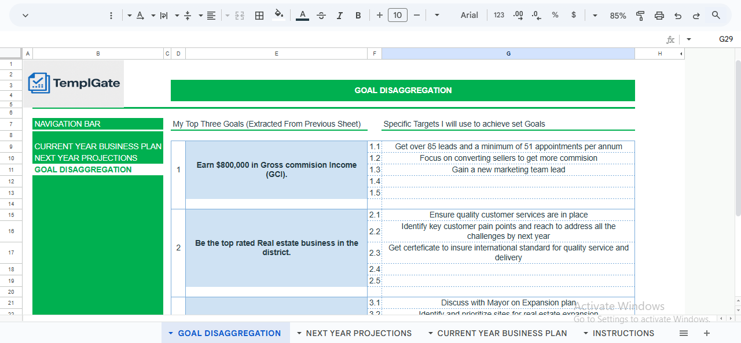
Task: Decrease font size with minus icon
Action: click(x=416, y=16)
